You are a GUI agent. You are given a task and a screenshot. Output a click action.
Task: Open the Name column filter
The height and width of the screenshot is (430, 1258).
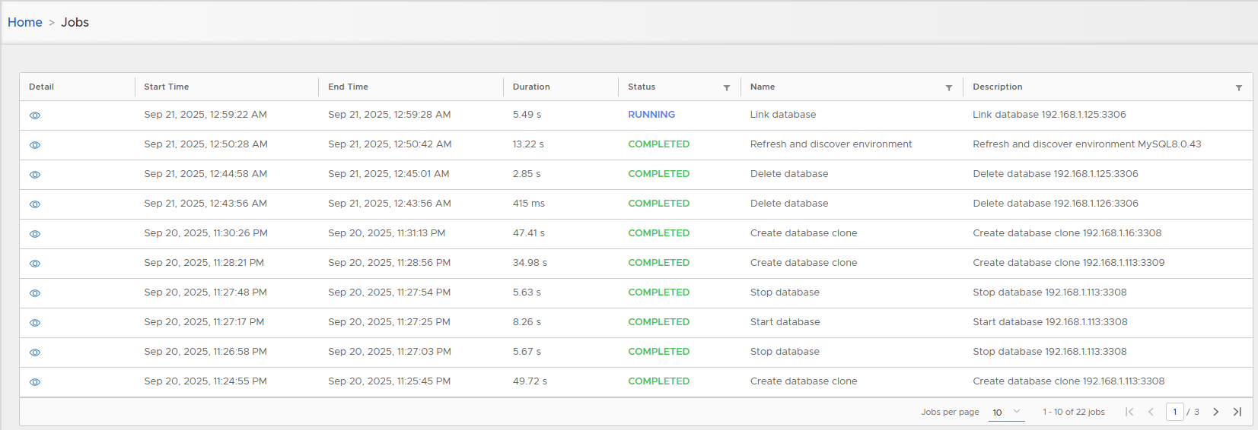(x=949, y=88)
